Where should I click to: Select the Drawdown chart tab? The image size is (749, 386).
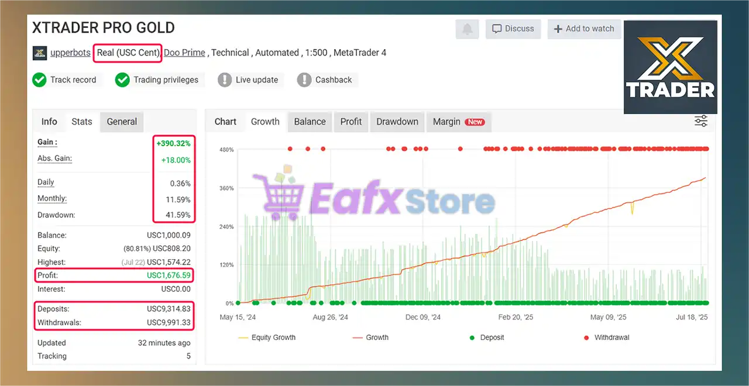397,122
